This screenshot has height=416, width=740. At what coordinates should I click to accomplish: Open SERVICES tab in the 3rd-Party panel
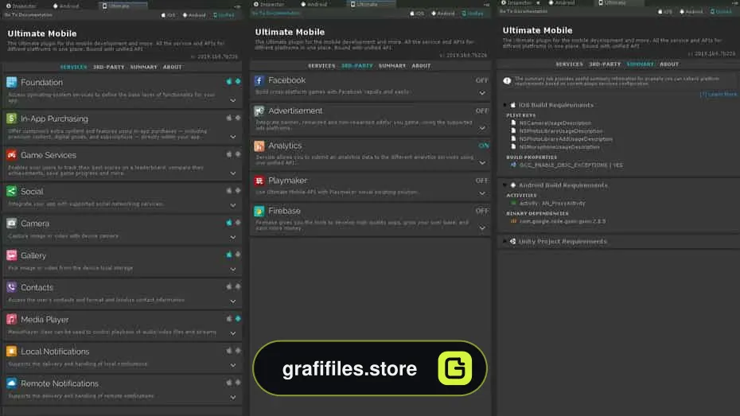pos(321,66)
